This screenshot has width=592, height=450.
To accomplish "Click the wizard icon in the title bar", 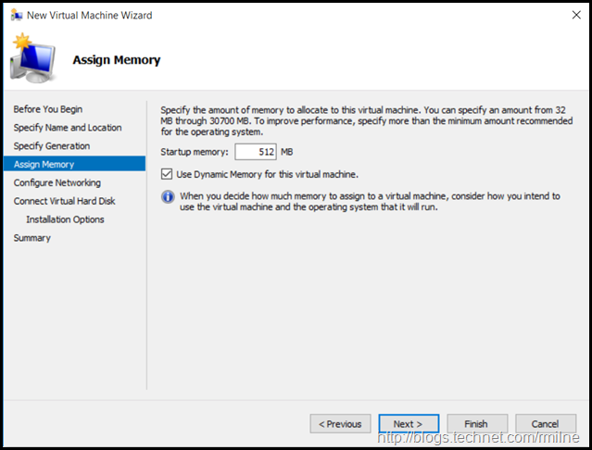I will (16, 15).
